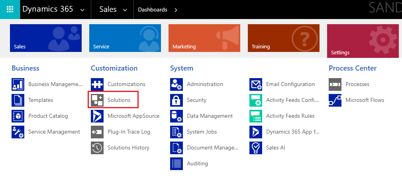402x180 pixels.
Task: Open the app launcher waffle icon
Action: 10,10
